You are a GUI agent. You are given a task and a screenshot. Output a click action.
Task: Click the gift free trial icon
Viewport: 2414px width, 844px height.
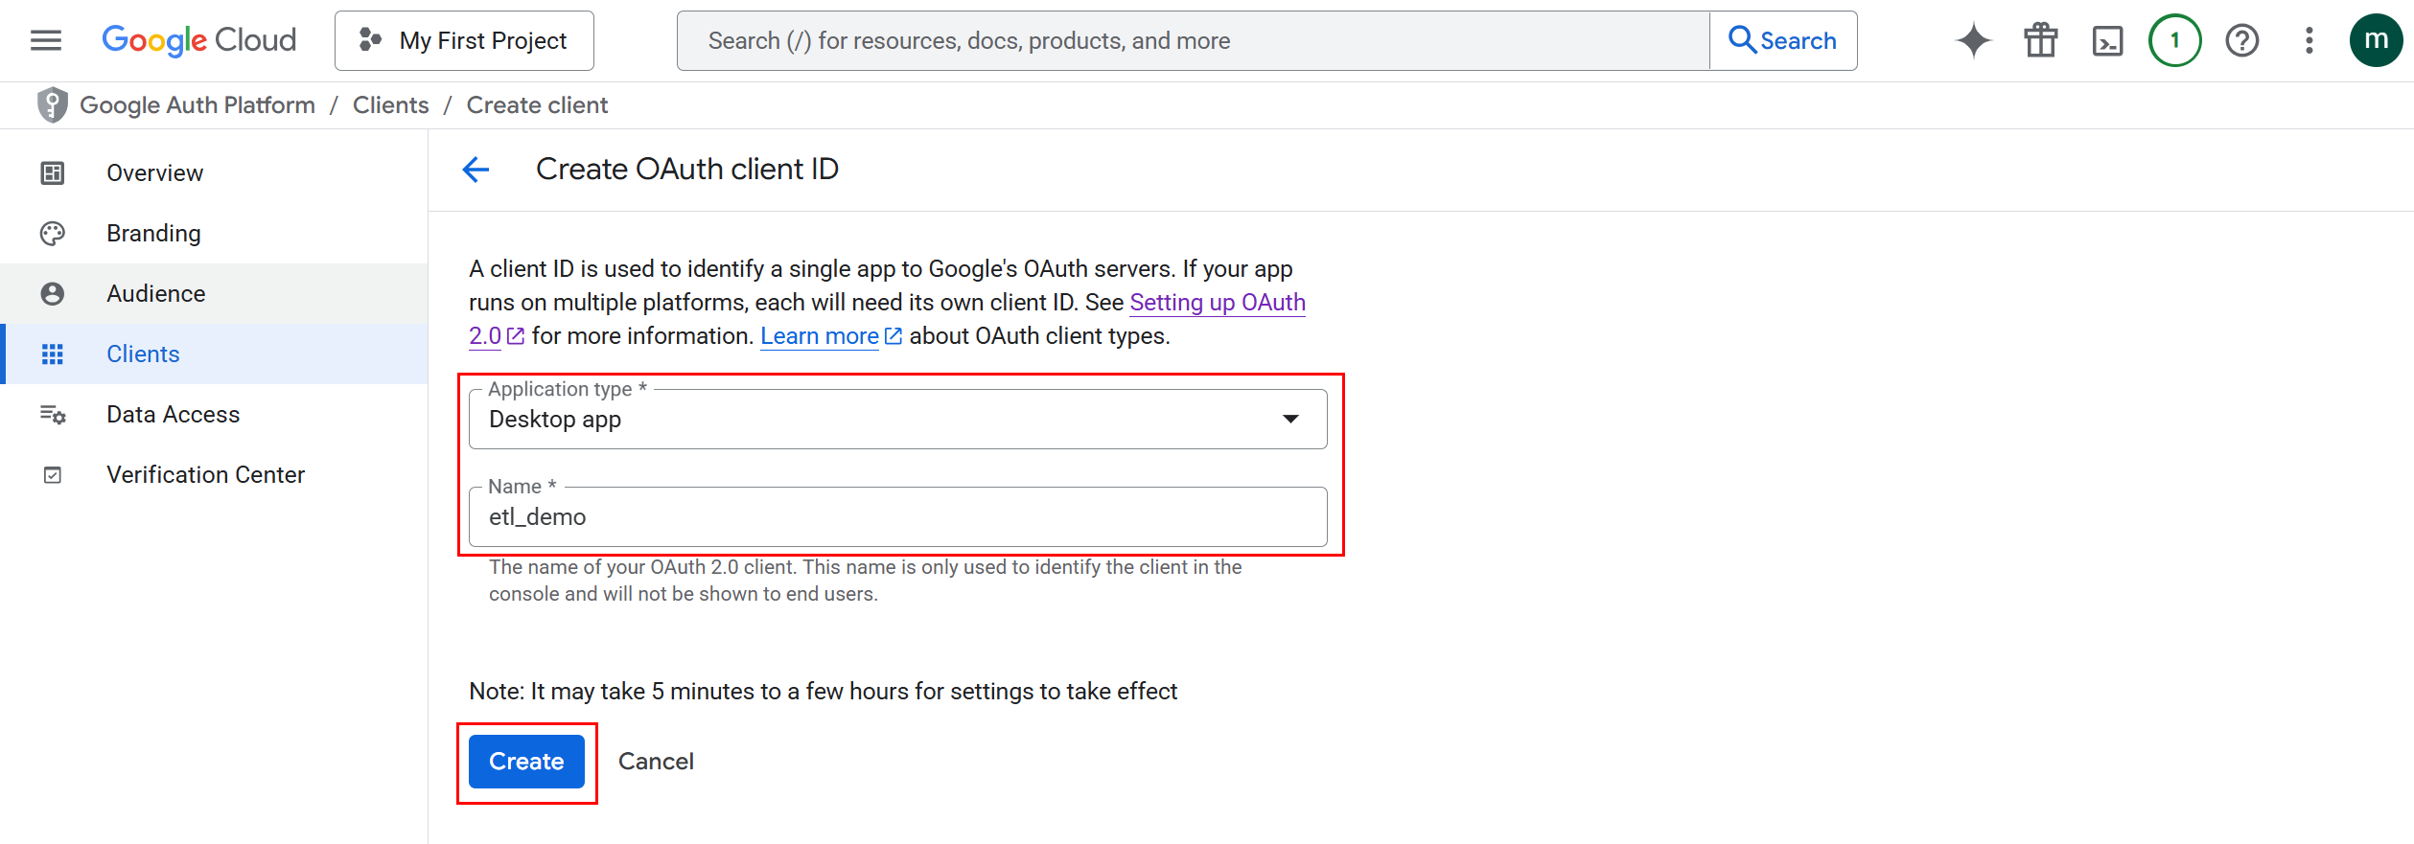2041,40
